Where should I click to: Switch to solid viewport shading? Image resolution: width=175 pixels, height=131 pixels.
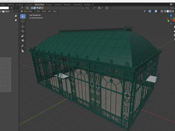pos(168,11)
